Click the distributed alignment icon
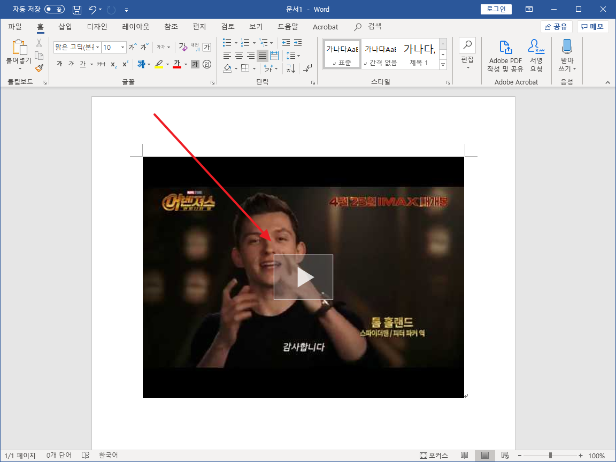The height and width of the screenshot is (462, 616). pos(274,56)
